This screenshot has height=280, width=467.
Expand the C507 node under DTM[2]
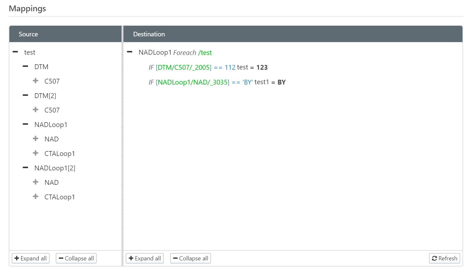pos(35,110)
